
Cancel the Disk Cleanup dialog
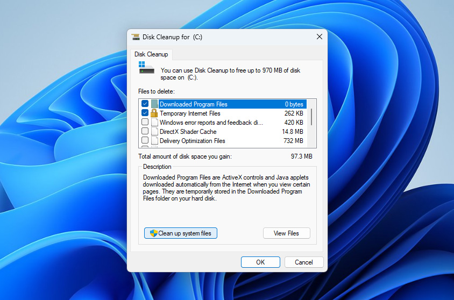[x=304, y=262]
